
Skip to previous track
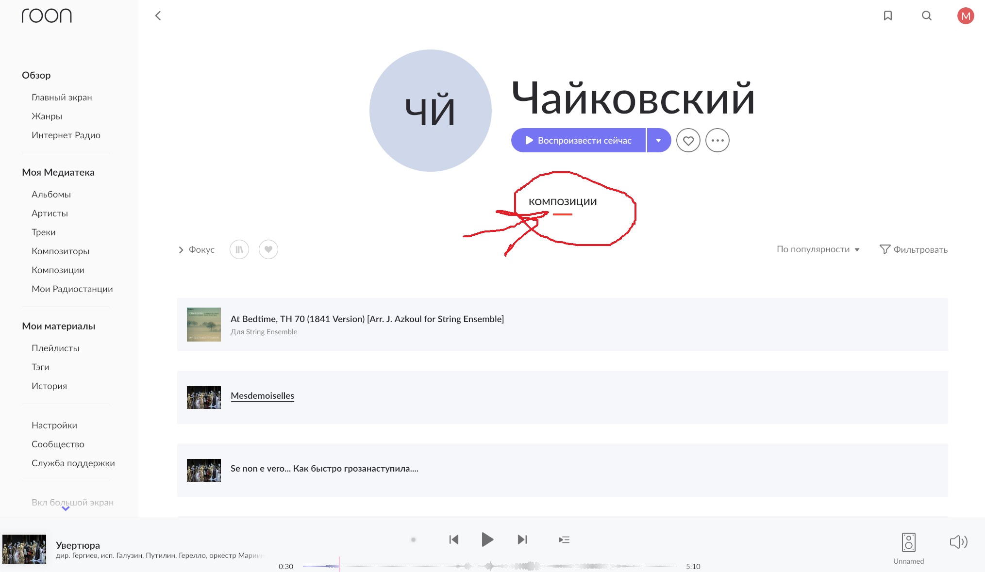[454, 539]
